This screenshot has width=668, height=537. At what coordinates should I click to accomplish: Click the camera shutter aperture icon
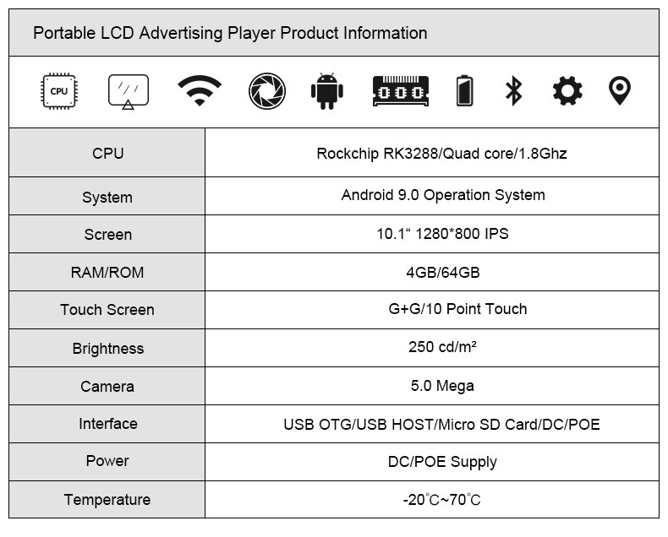click(x=267, y=91)
